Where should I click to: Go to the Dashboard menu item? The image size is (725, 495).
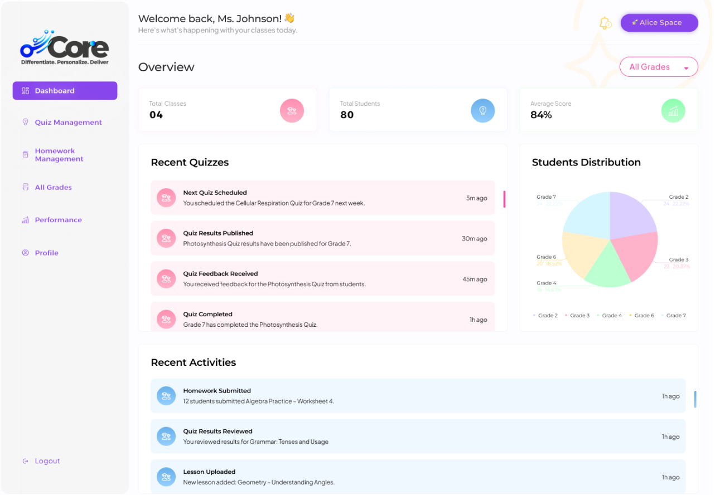[x=65, y=91]
